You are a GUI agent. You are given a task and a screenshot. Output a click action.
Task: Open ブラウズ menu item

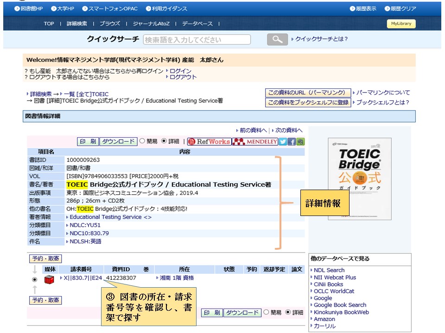click(110, 24)
